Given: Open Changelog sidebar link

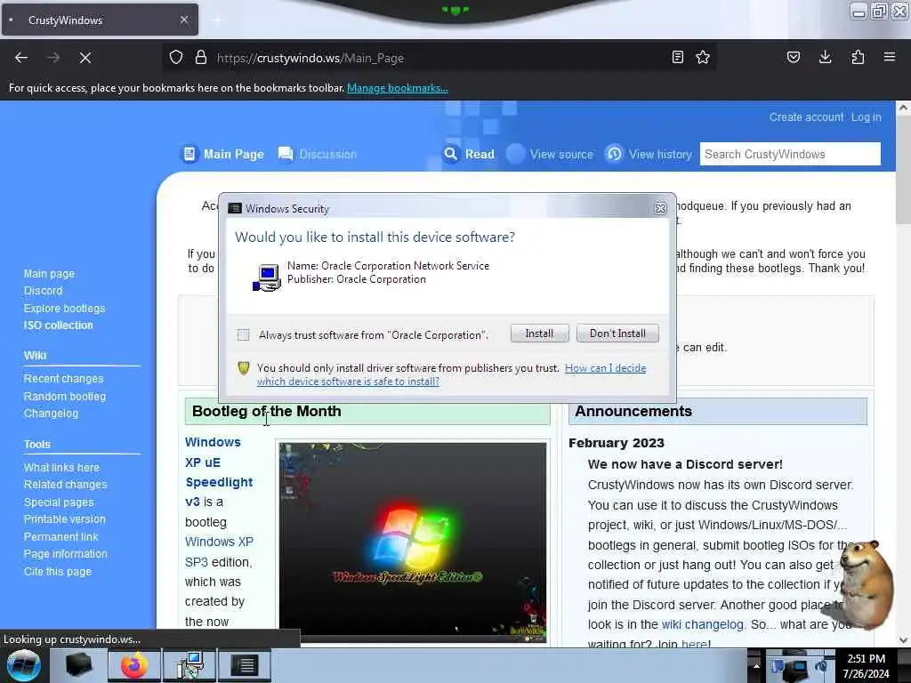Looking at the screenshot, I should coord(51,413).
